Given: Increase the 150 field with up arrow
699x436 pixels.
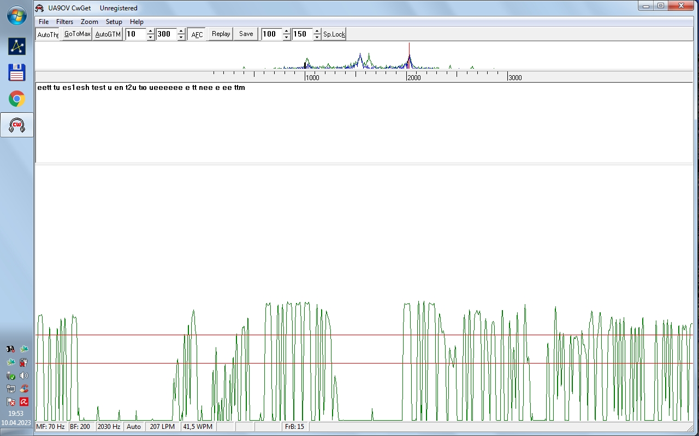Looking at the screenshot, I should point(317,31).
